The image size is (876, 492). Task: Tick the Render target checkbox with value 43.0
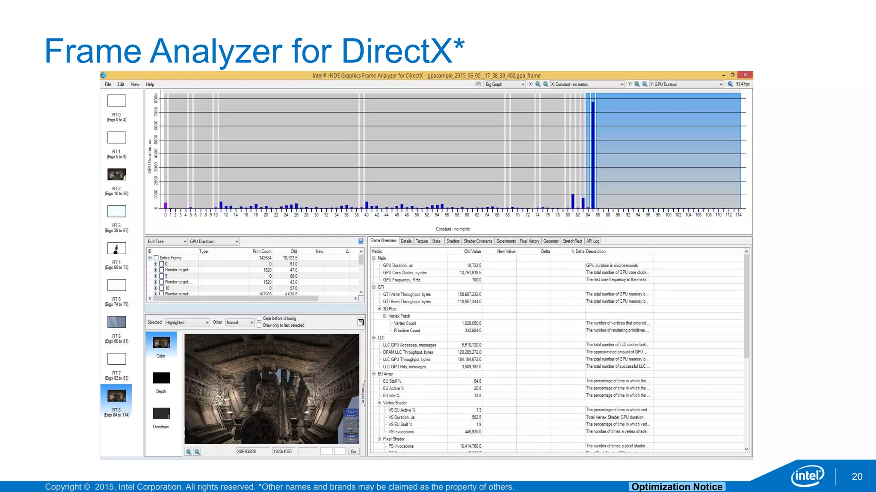162,282
